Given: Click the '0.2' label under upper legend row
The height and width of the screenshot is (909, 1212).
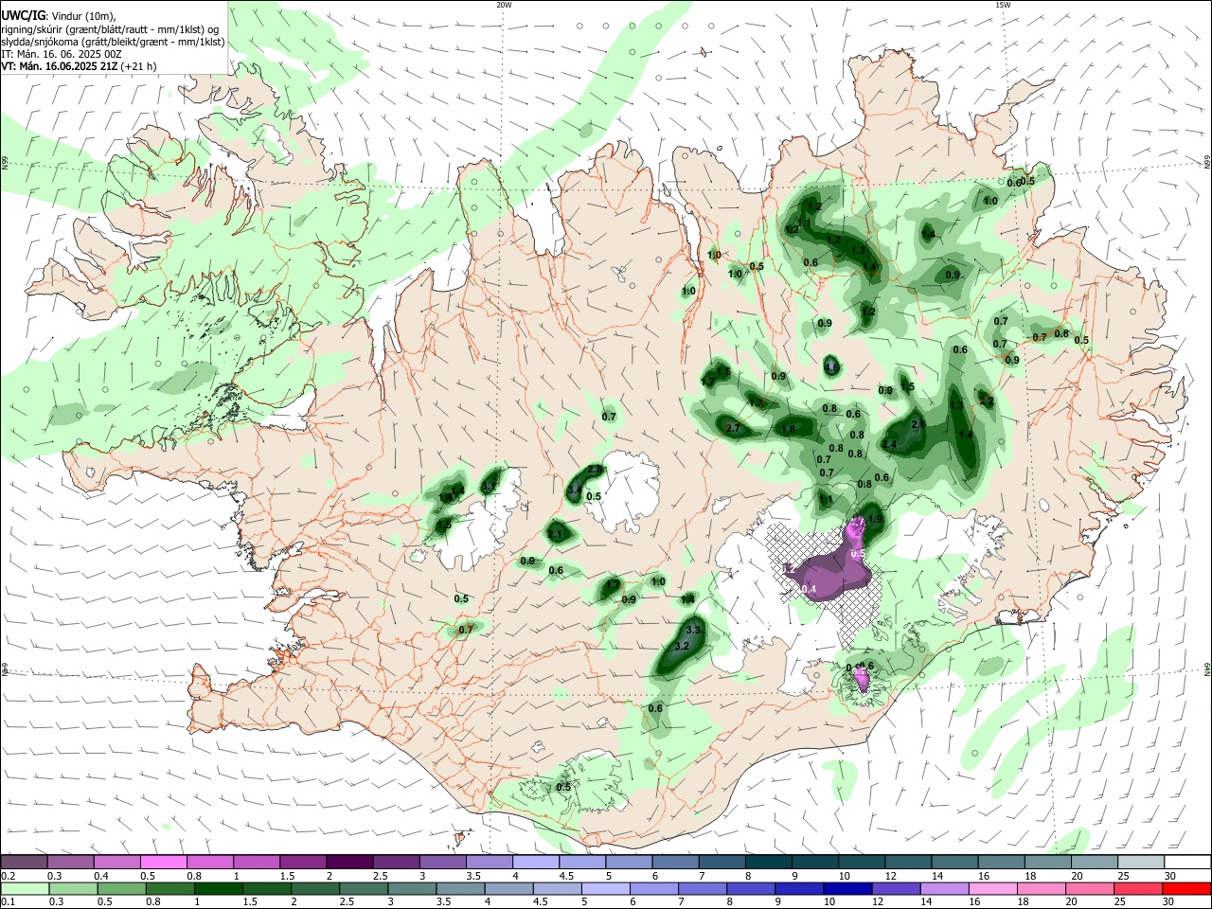Looking at the screenshot, I should click(x=8, y=876).
